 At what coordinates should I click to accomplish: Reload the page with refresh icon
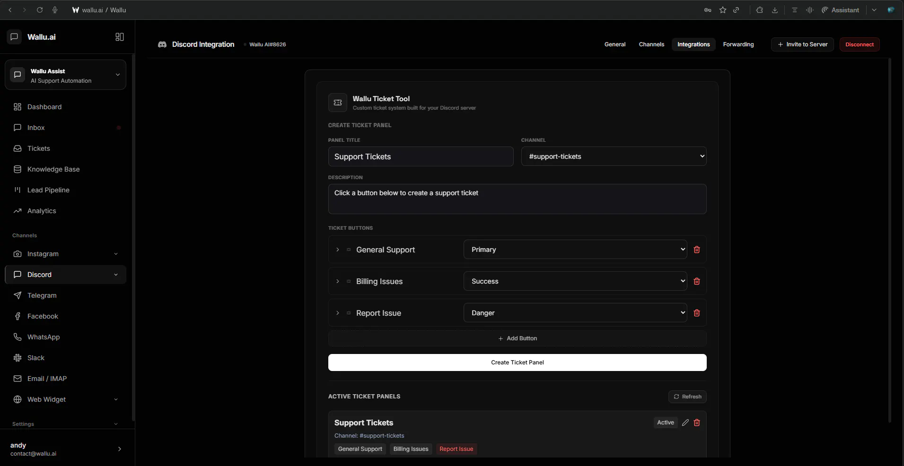(40, 10)
